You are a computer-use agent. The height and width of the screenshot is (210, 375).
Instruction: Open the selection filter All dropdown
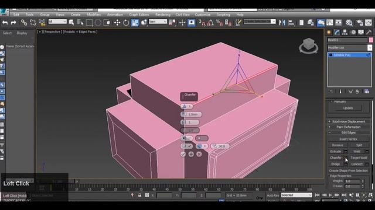click(x=57, y=22)
